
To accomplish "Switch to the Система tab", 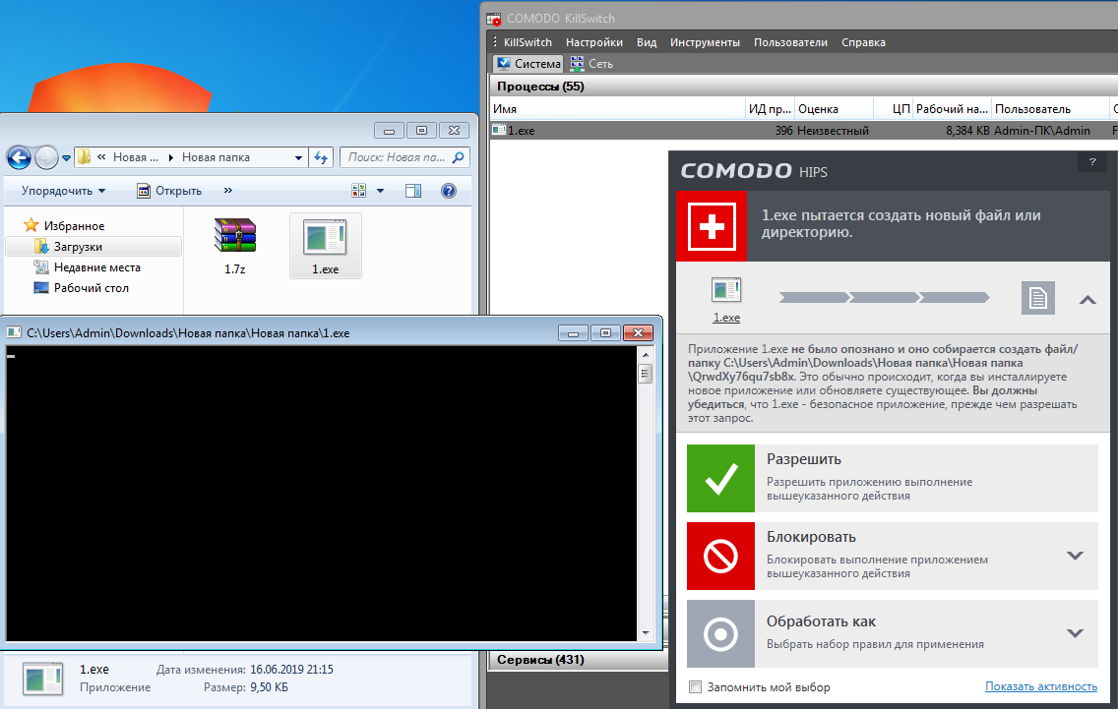I will pos(528,63).
